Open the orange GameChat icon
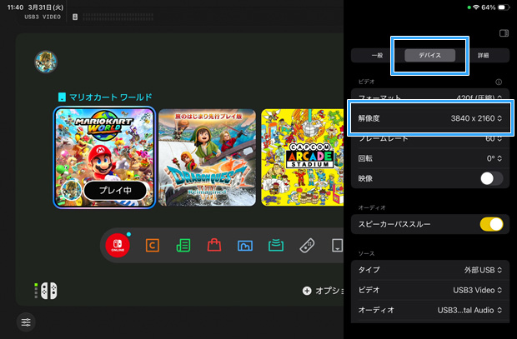517x339 pixels. [x=153, y=246]
